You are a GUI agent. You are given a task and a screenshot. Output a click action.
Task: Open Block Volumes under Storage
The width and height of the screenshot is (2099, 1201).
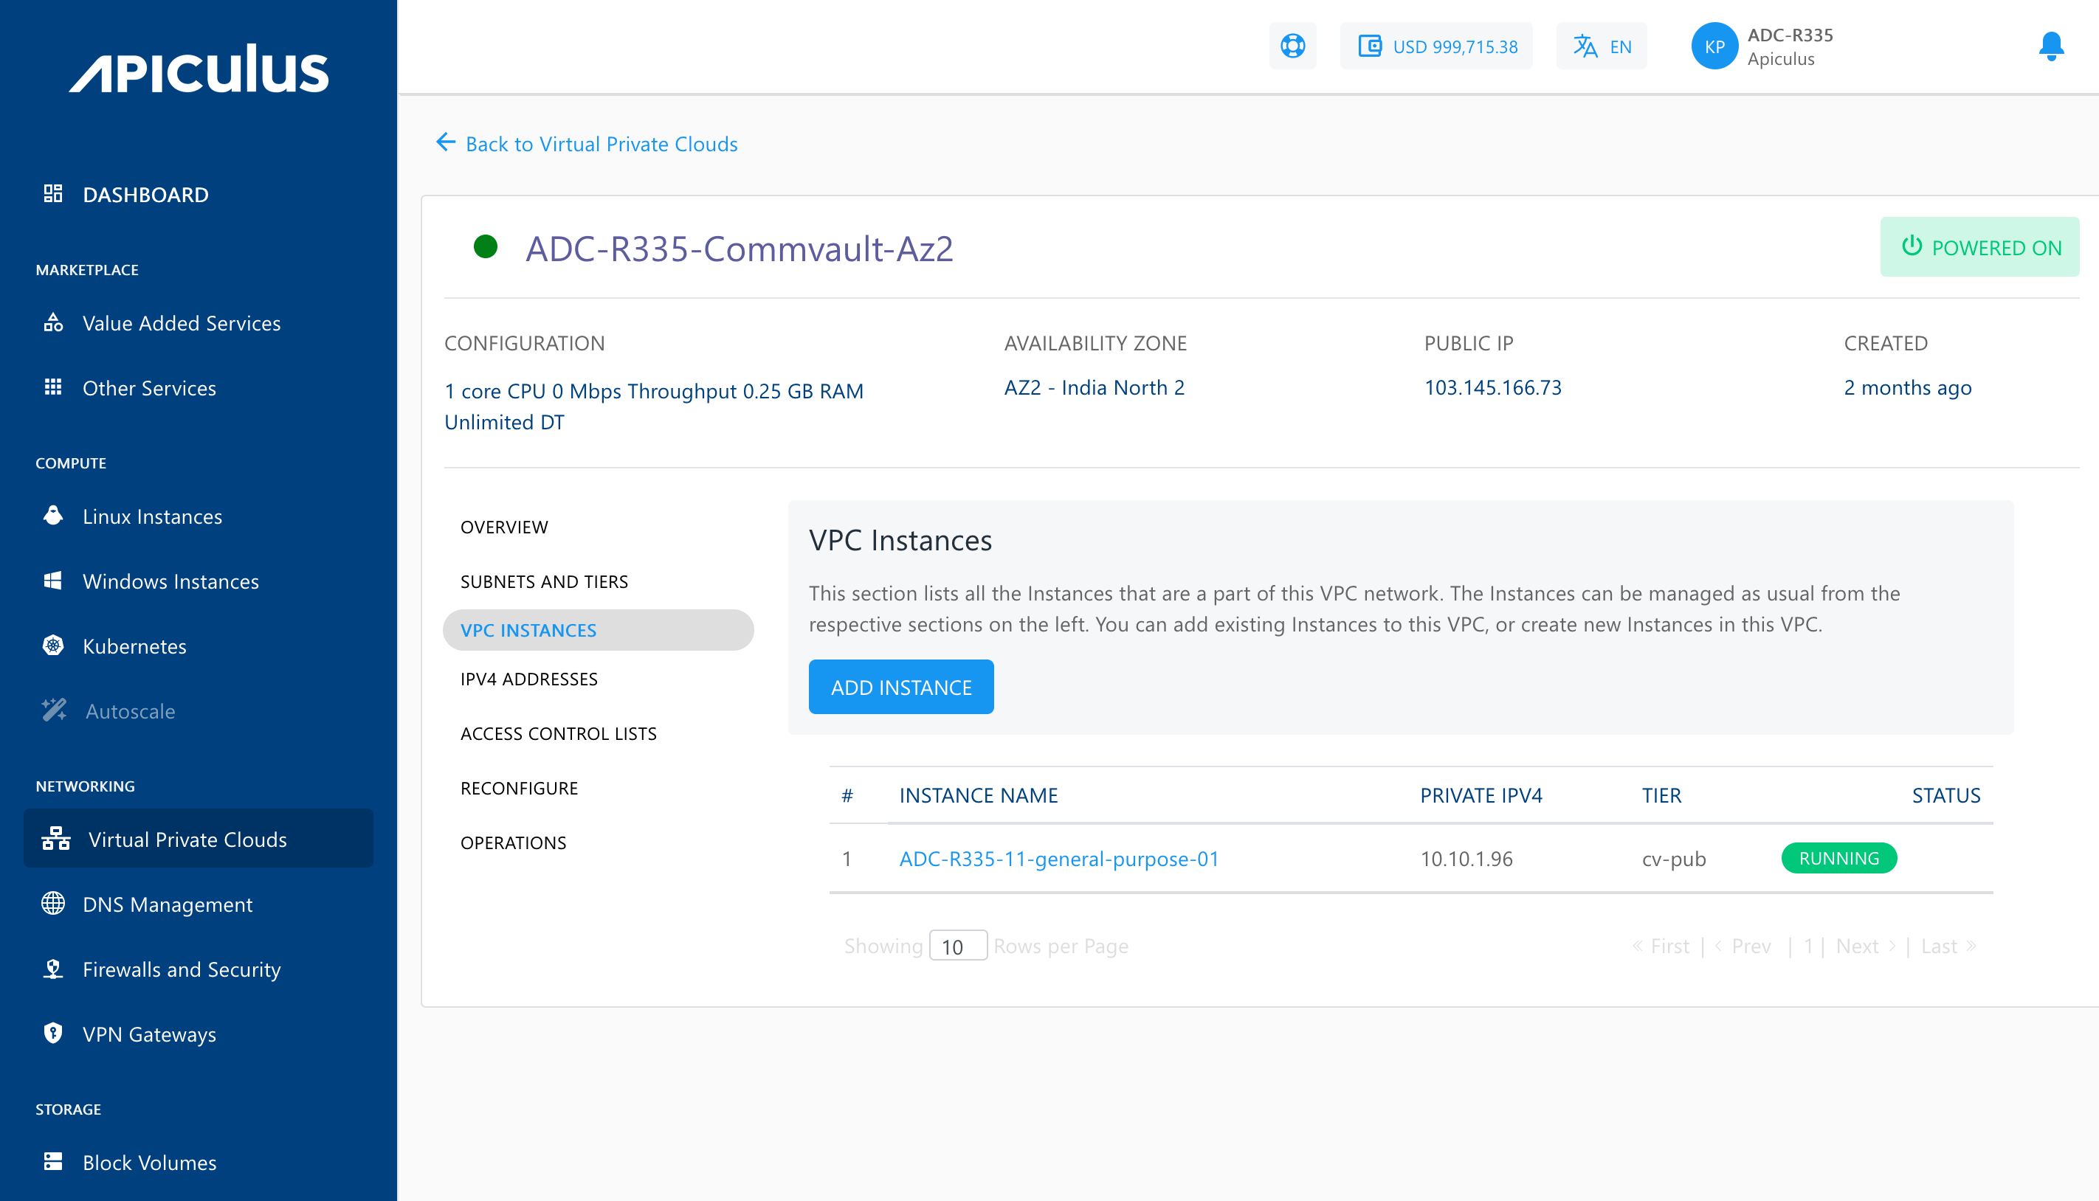click(x=147, y=1162)
